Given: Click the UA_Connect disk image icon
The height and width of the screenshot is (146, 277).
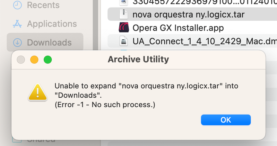Looking at the screenshot, I should tap(124, 41).
